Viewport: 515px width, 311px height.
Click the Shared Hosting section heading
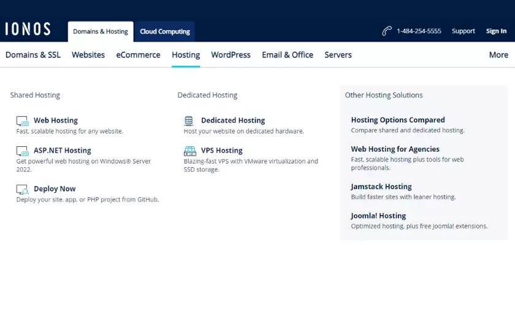35,95
